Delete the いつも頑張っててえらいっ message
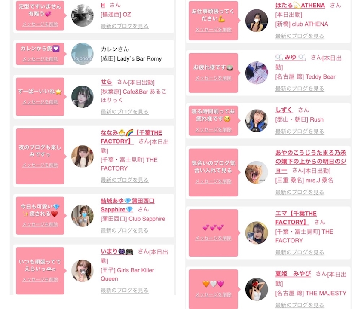 [x=40, y=279]
